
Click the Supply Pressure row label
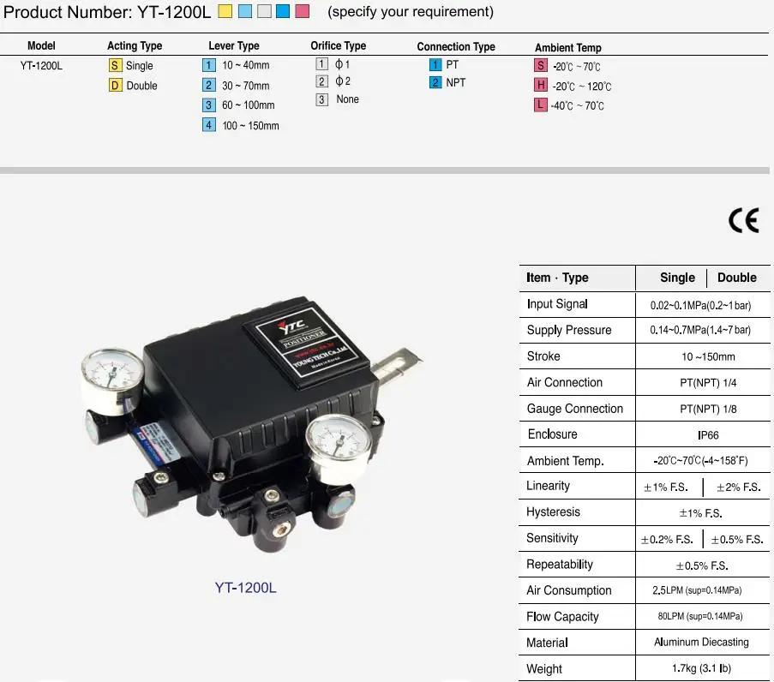(x=569, y=331)
